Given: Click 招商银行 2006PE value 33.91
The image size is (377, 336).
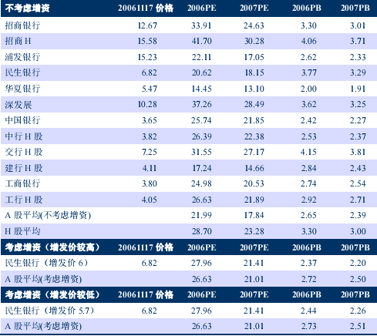Looking at the screenshot, I should pyautogui.click(x=201, y=25).
